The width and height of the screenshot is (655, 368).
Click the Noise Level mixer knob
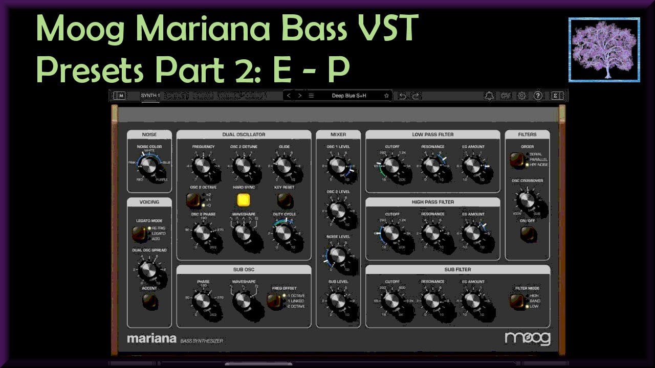tap(338, 255)
